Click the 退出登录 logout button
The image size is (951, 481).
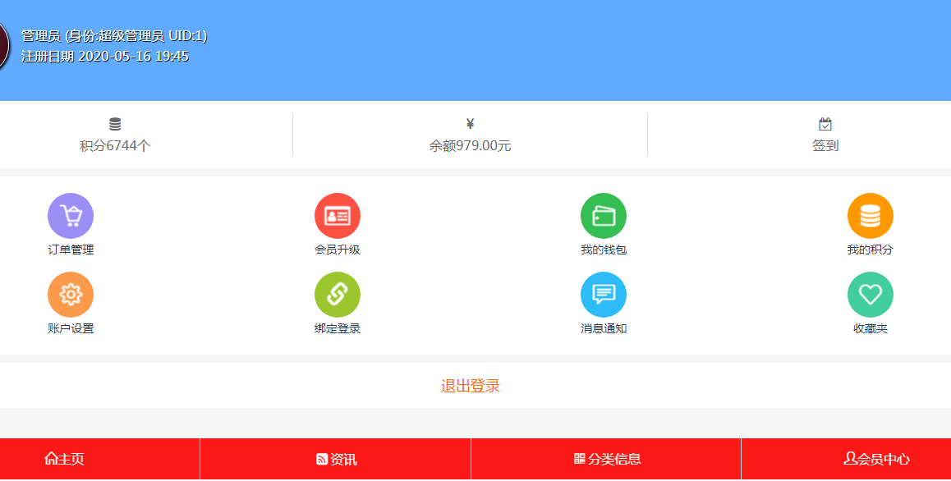pyautogui.click(x=470, y=386)
